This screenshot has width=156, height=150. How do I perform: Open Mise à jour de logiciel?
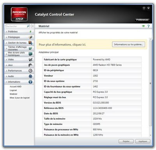point(19,98)
